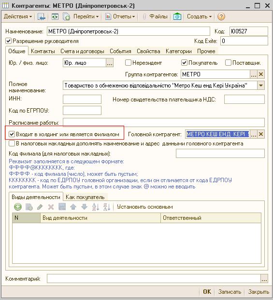Click Номер свидетельства плательщика НДС field
This screenshot has height=300, width=273.
[x=244, y=100]
